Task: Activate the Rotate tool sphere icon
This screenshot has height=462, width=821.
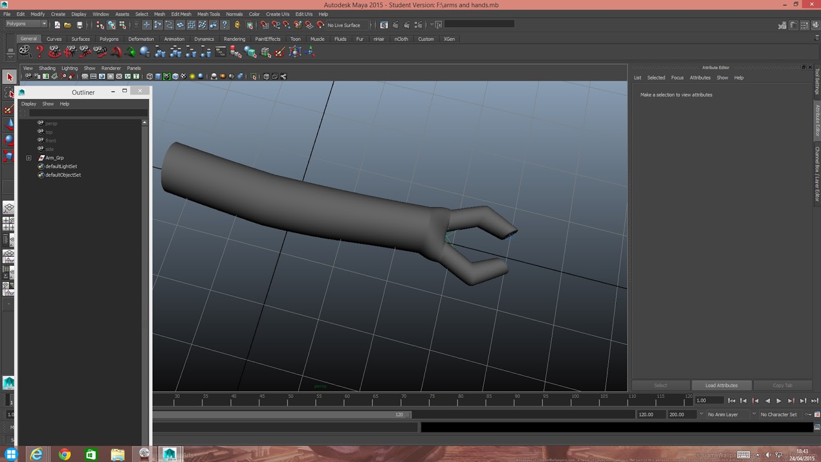Action: point(9,140)
